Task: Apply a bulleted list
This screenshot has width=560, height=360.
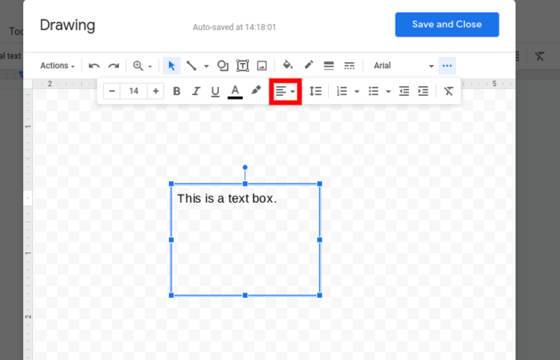Action: [373, 92]
